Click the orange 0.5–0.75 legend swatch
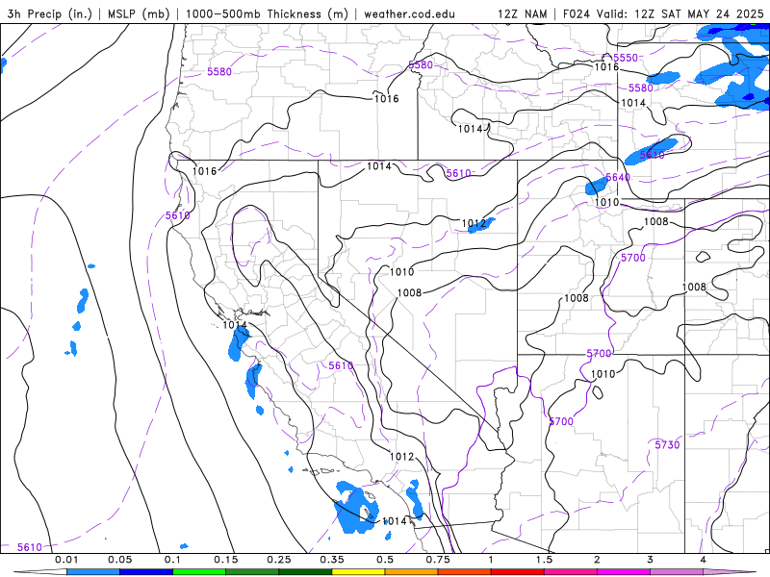 tap(411, 572)
